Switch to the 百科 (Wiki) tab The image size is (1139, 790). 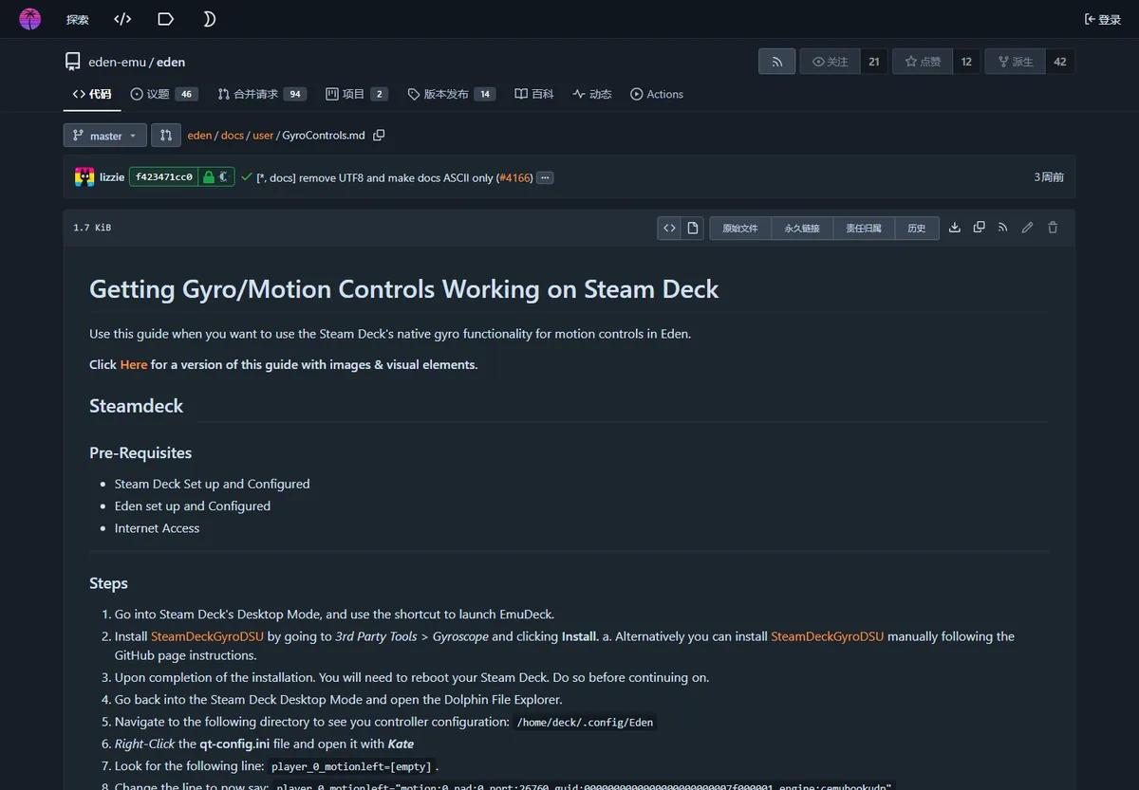click(534, 94)
